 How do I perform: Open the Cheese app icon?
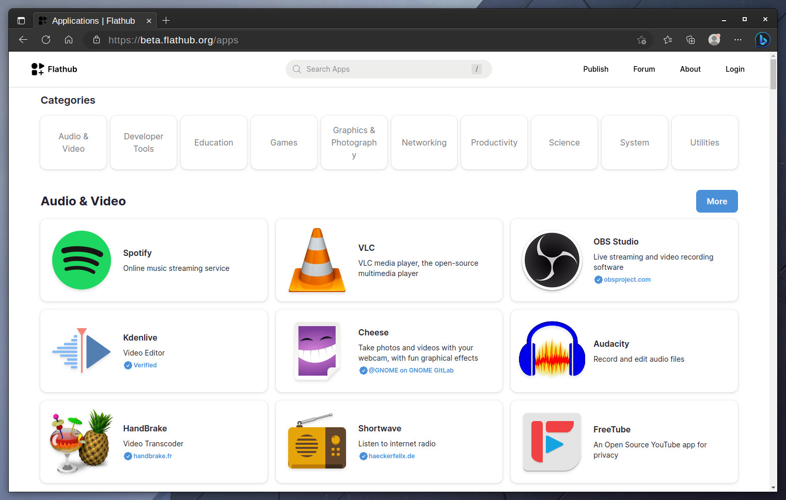317,351
